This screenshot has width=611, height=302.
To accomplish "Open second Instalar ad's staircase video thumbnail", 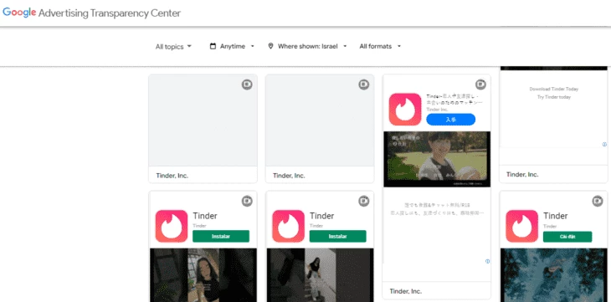I will (x=320, y=275).
